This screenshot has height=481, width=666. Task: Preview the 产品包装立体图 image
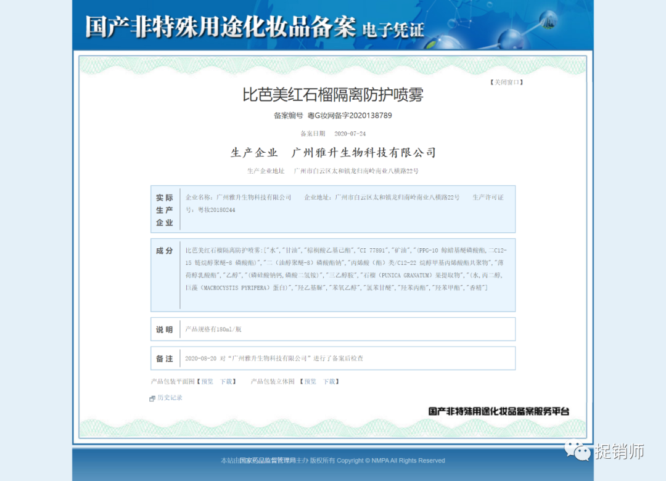point(310,381)
